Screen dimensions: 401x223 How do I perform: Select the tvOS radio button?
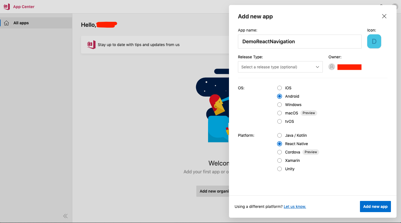coord(280,121)
